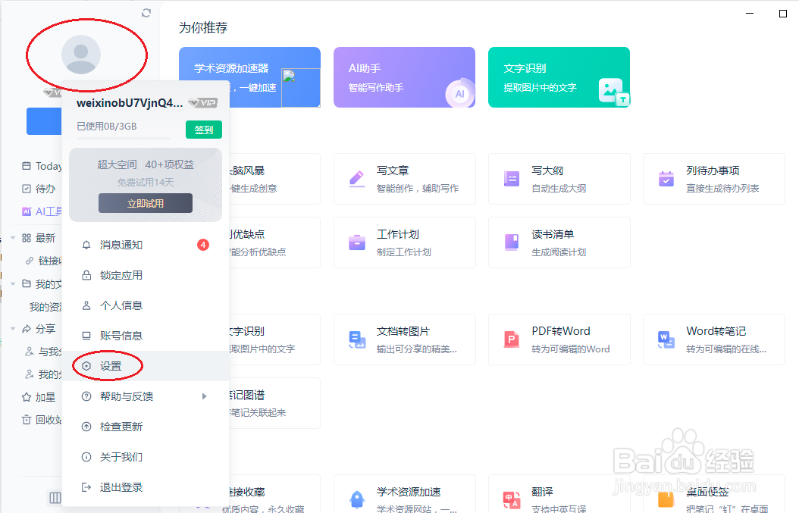Select the 写文章 pen icon
Screen dimensions: 799x513
coord(356,179)
